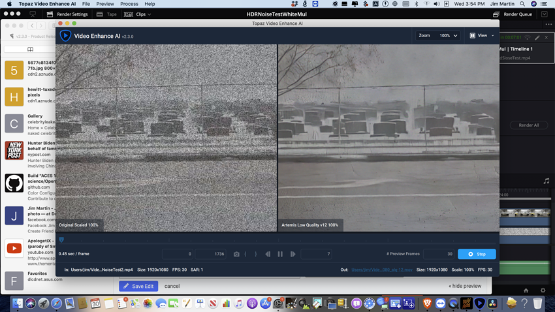Set trim end with right brace icon
Viewport: 555px width, 312px height.
click(255, 254)
